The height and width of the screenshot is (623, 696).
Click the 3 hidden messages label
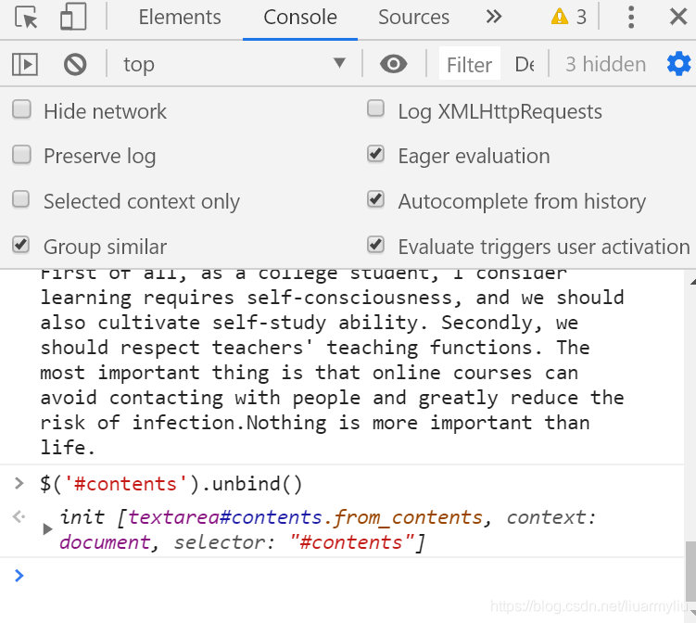point(605,64)
